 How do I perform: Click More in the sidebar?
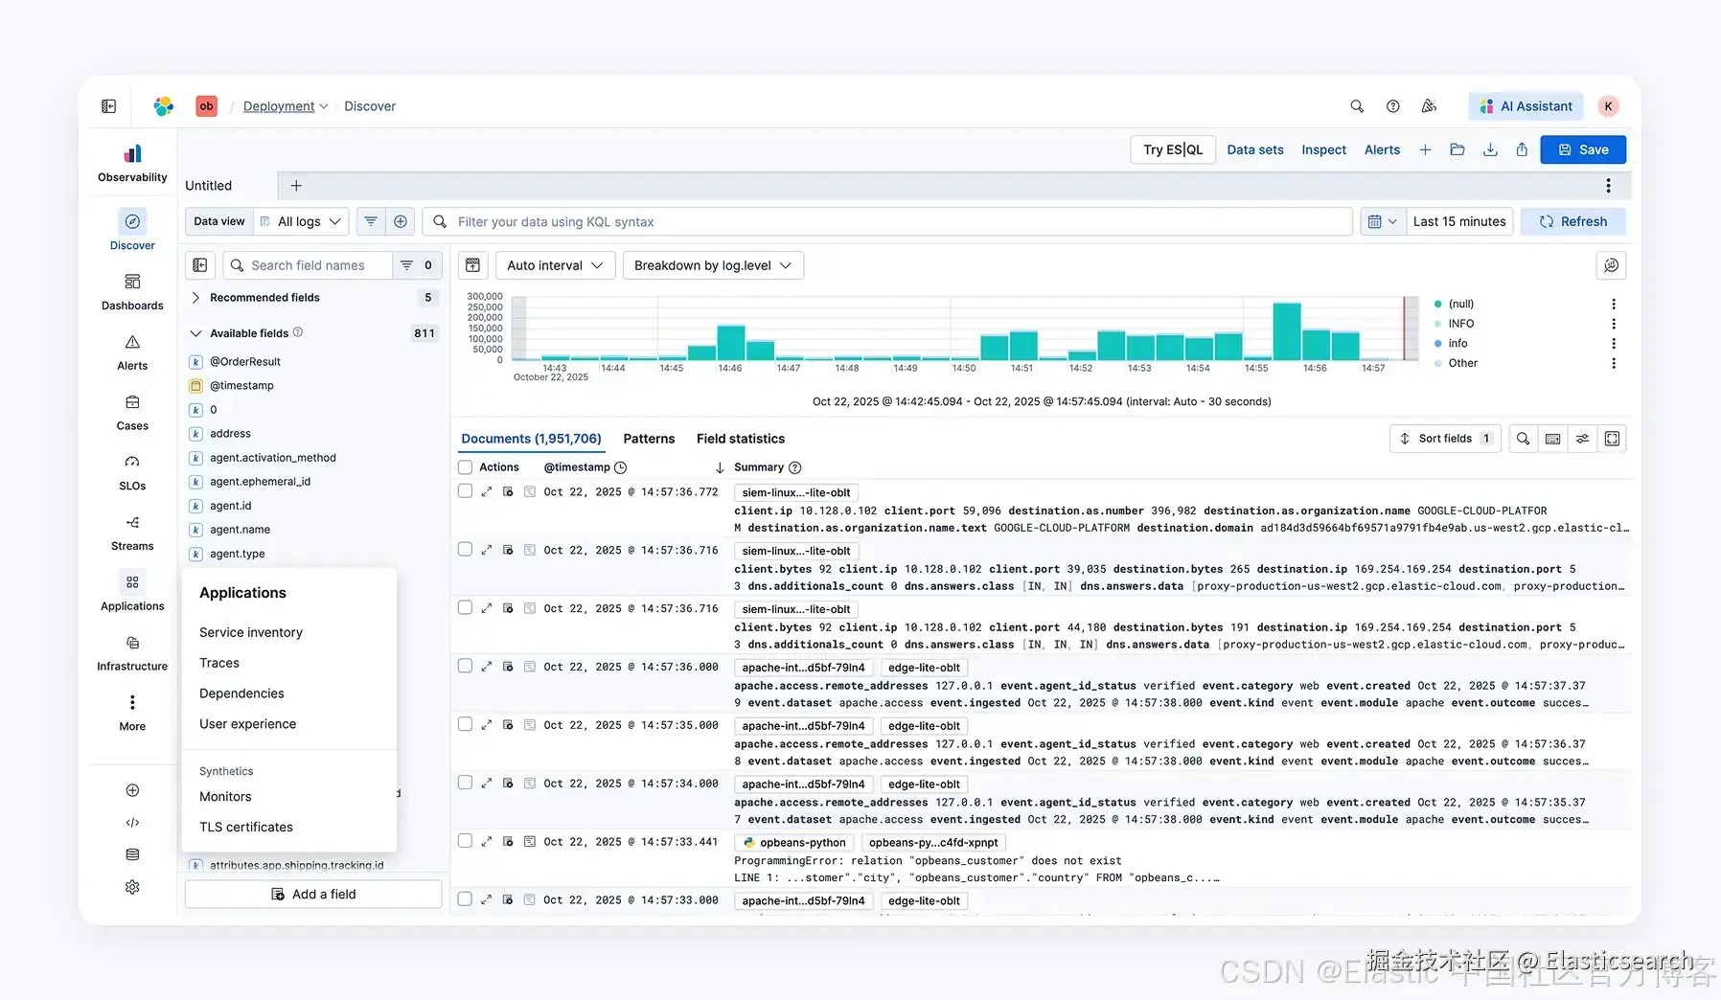click(x=132, y=714)
